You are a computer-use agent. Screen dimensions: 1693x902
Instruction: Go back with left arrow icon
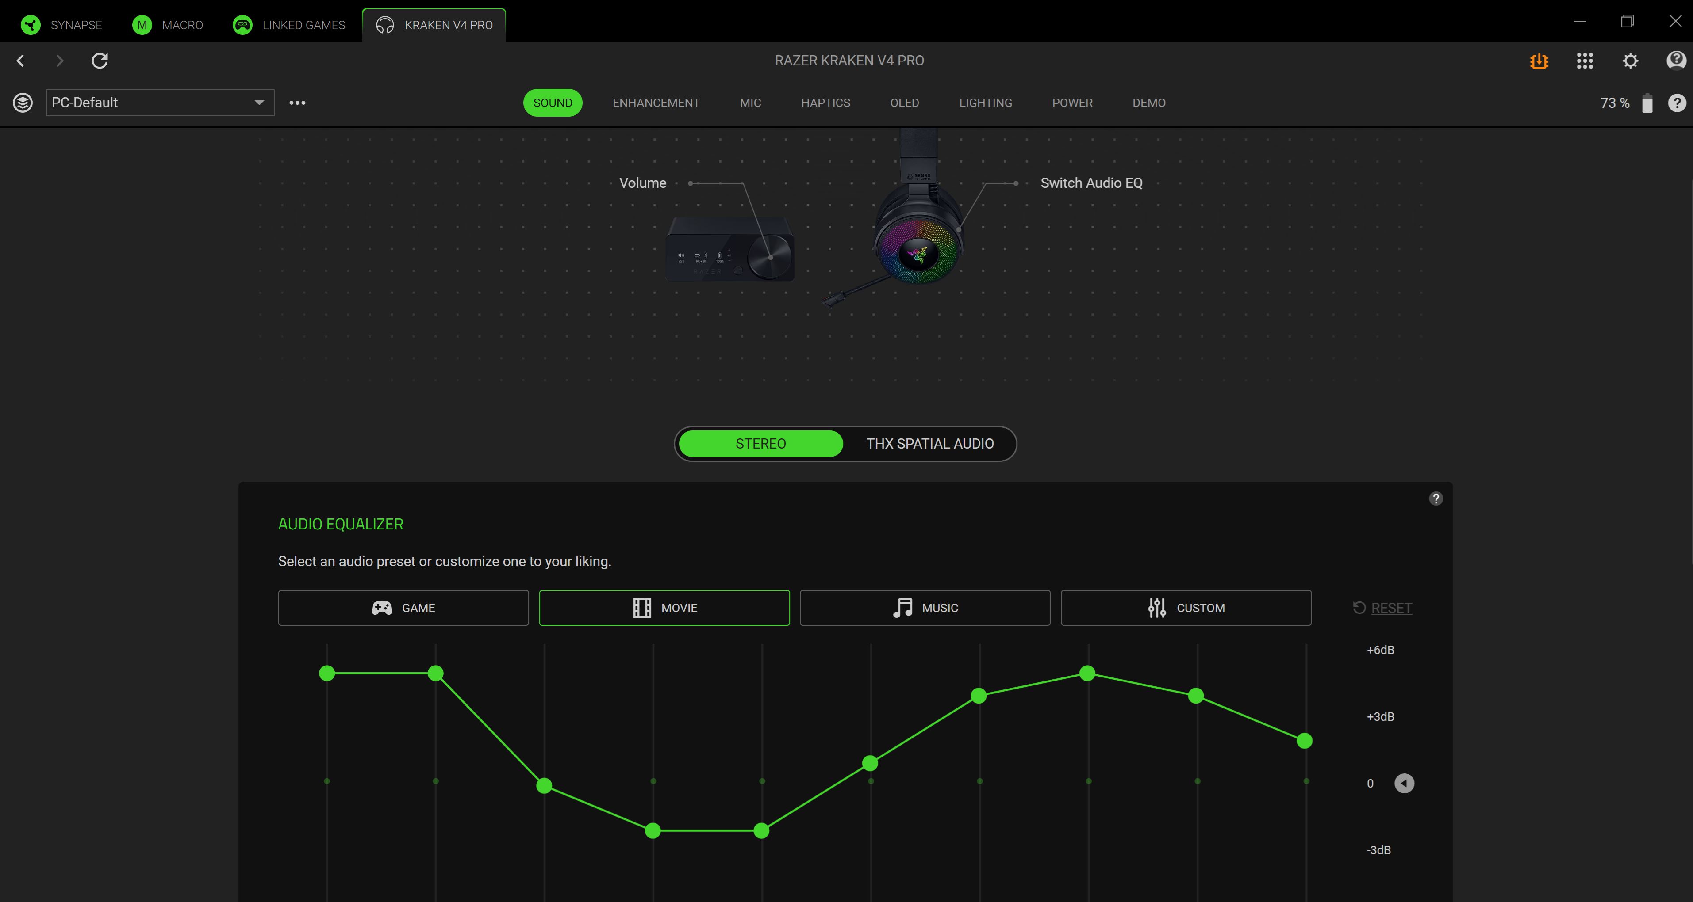coord(21,61)
